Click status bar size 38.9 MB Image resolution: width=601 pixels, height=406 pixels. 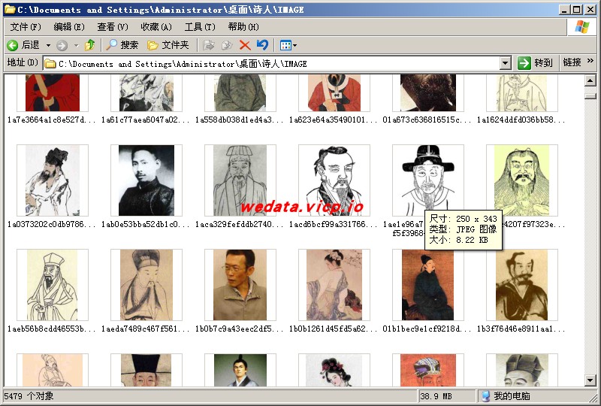(x=436, y=396)
